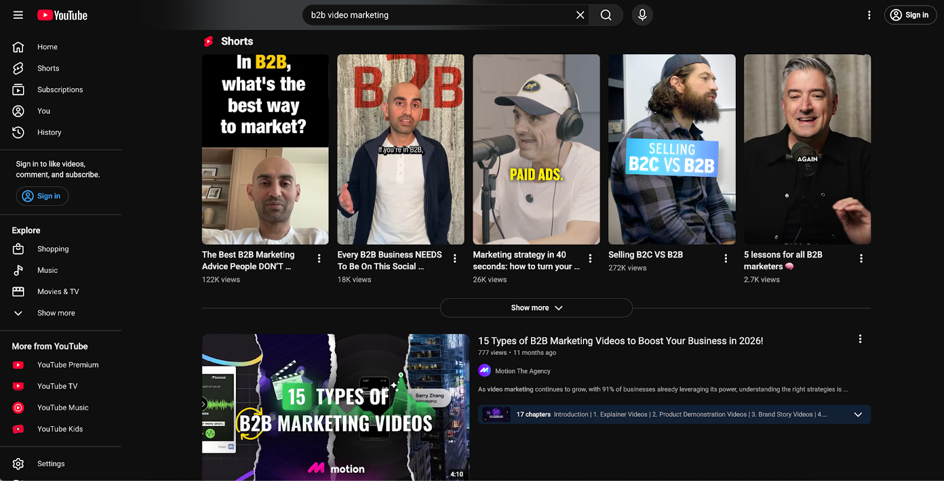This screenshot has width=944, height=481.
Task: Click the '272K views' text
Action: 627,268
